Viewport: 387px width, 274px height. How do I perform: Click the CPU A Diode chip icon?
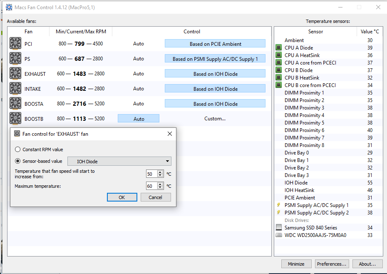coord(279,47)
